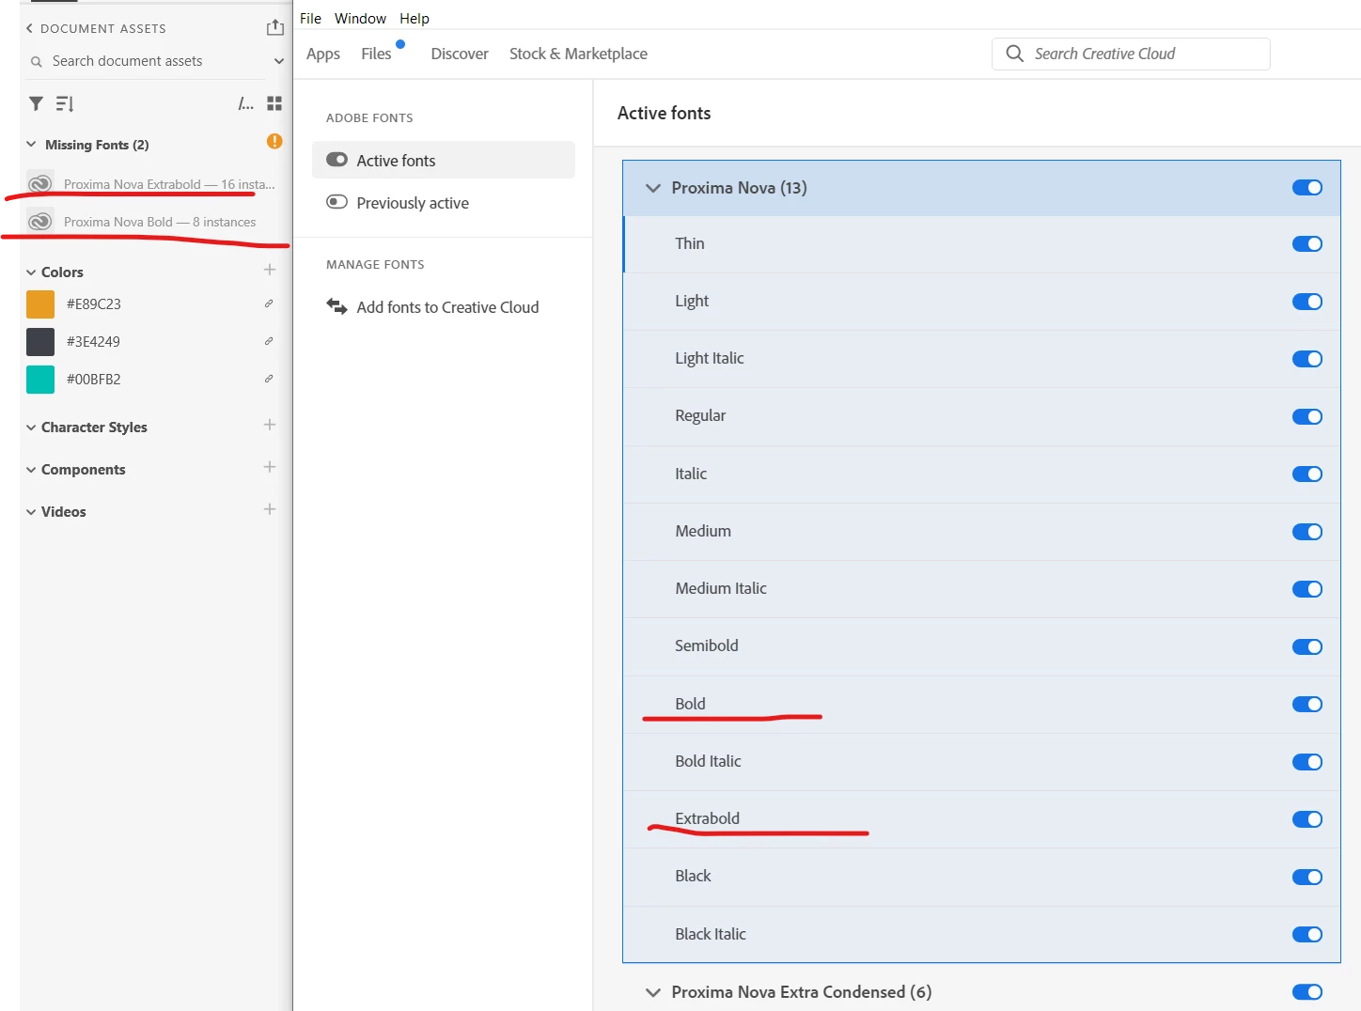Open the Window menu
The image size is (1361, 1011).
tap(360, 18)
